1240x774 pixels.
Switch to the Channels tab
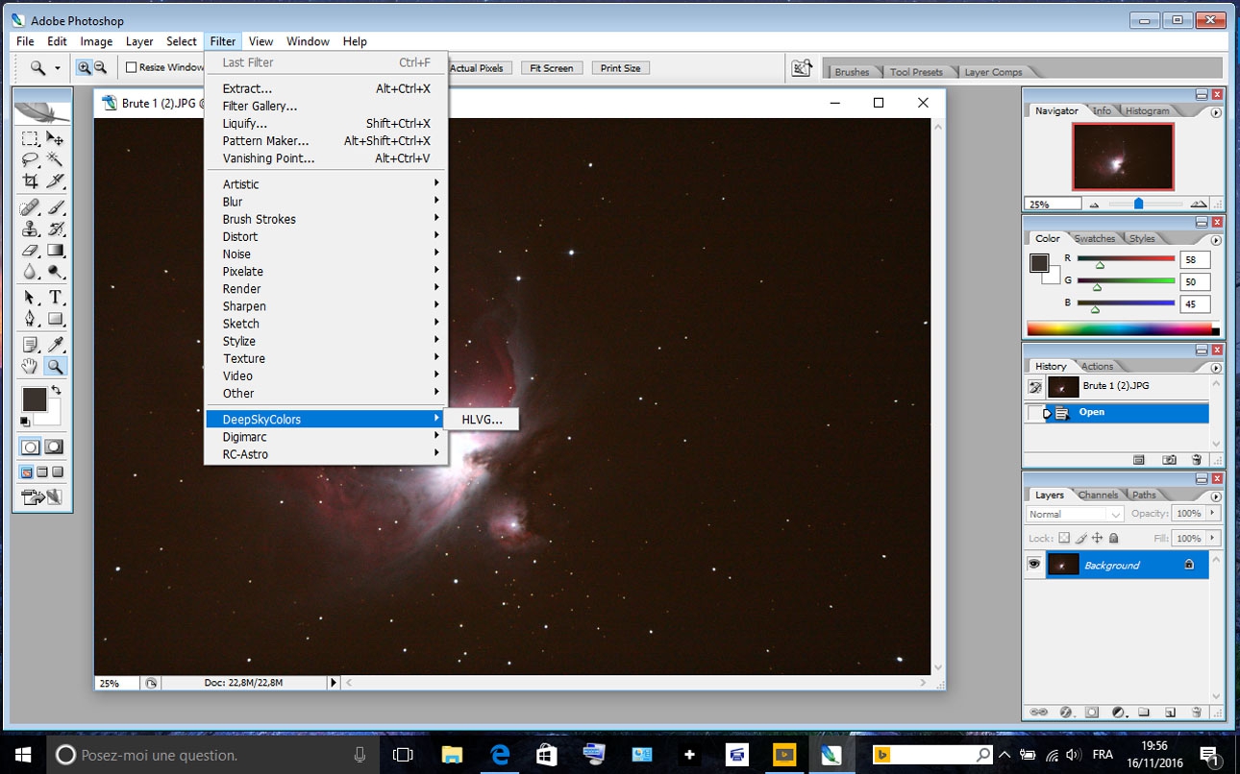tap(1098, 496)
